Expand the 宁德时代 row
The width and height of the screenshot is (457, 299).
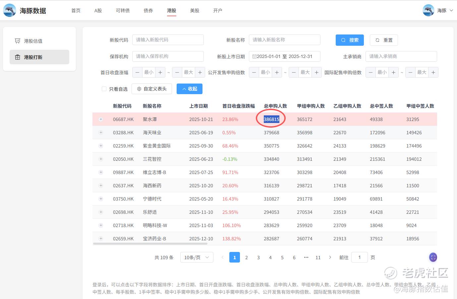coord(101,199)
